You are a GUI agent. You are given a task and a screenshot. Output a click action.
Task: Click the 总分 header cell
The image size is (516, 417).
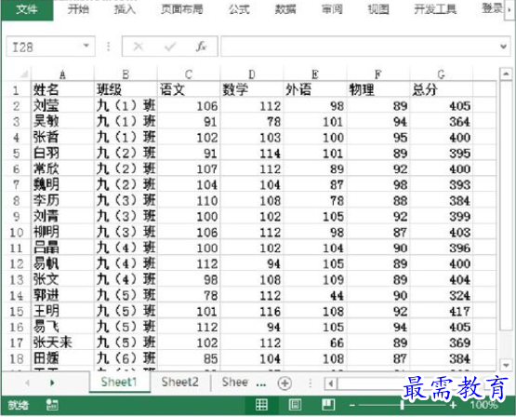(x=442, y=89)
